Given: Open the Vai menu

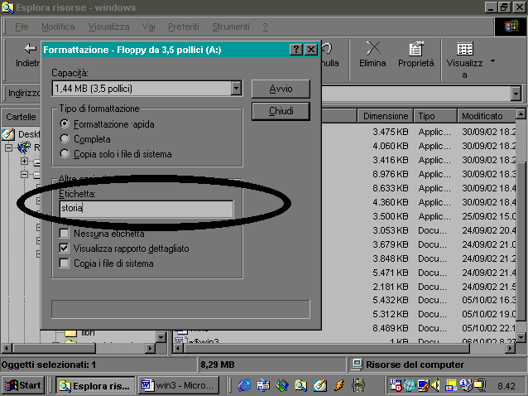Looking at the screenshot, I should [x=148, y=27].
